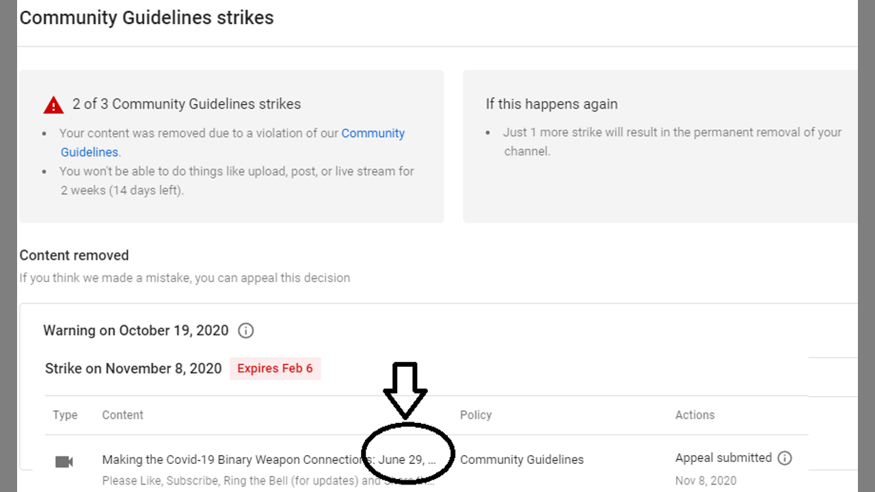The image size is (875, 492).
Task: Click the video camera type icon
Action: (64, 462)
